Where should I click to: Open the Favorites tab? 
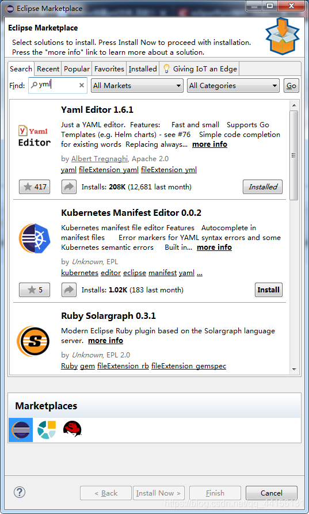(x=109, y=69)
